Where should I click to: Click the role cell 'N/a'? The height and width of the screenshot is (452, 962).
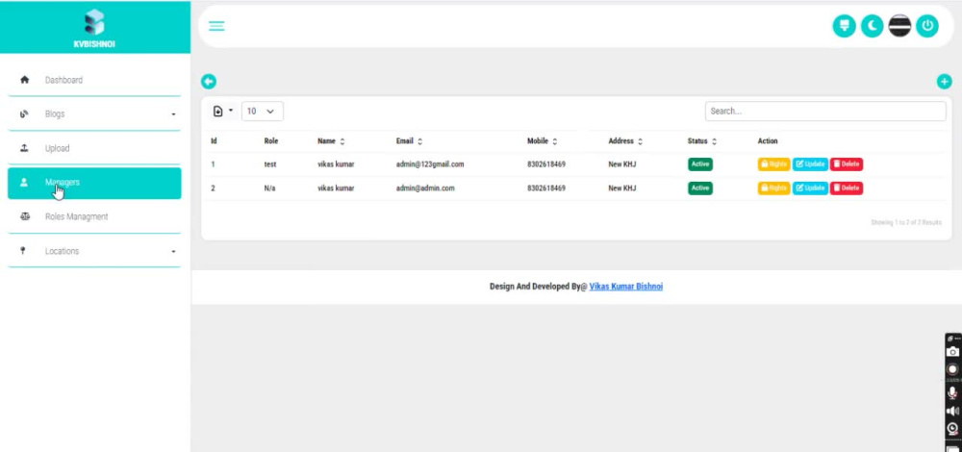pyautogui.click(x=269, y=188)
